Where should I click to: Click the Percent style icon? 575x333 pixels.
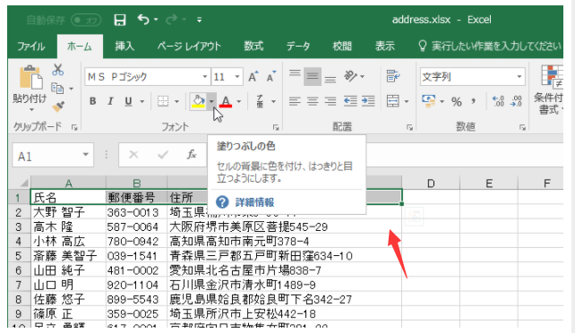click(x=456, y=101)
